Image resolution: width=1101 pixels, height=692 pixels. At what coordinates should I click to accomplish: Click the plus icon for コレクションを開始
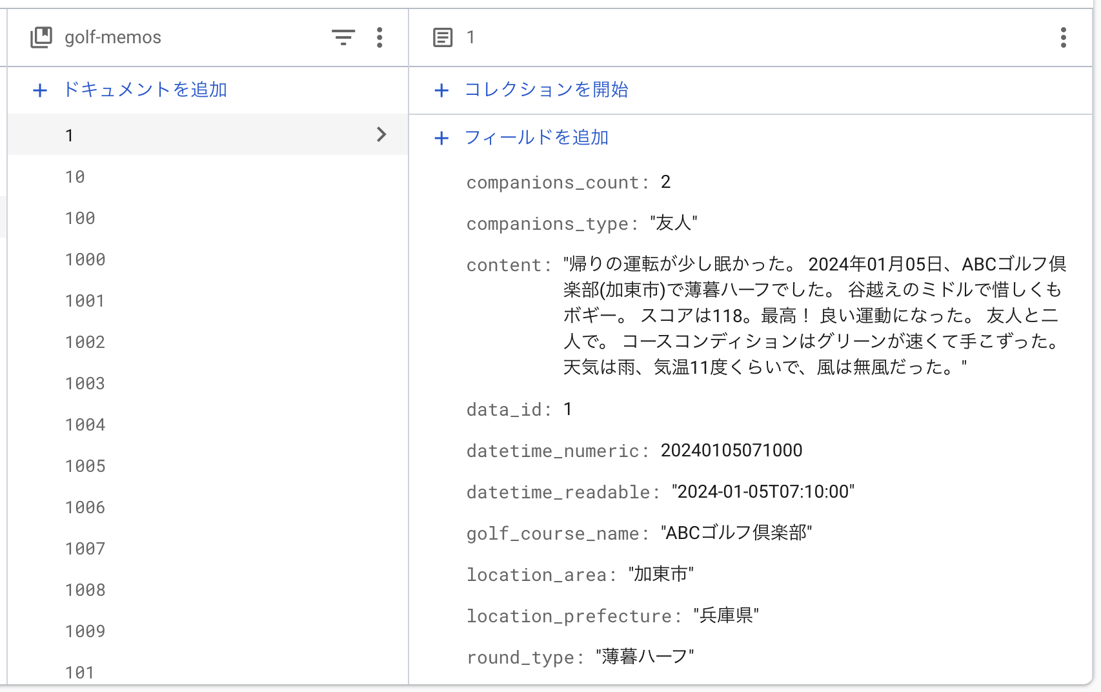click(441, 91)
